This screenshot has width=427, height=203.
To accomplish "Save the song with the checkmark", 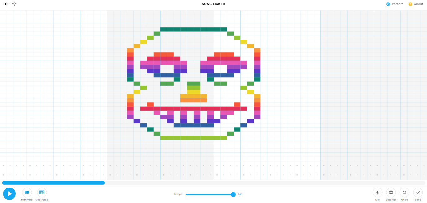I will 418,192.
